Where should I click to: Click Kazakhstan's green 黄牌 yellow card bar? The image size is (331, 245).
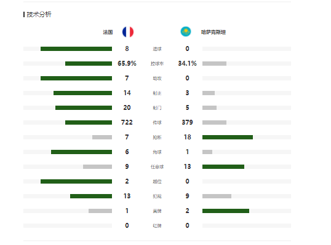coord(226,211)
